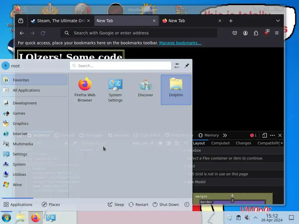This screenshot has width=299, height=224.
Task: Open the Internet category
Action: (34, 134)
